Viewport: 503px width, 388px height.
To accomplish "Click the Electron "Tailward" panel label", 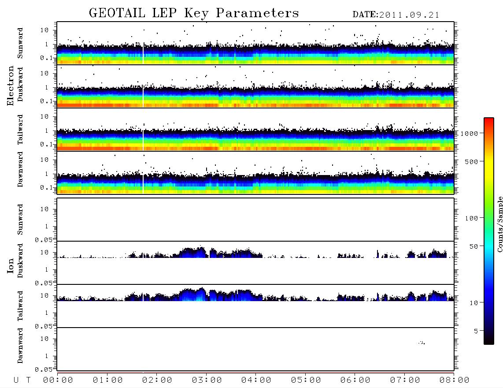I will pos(20,130).
